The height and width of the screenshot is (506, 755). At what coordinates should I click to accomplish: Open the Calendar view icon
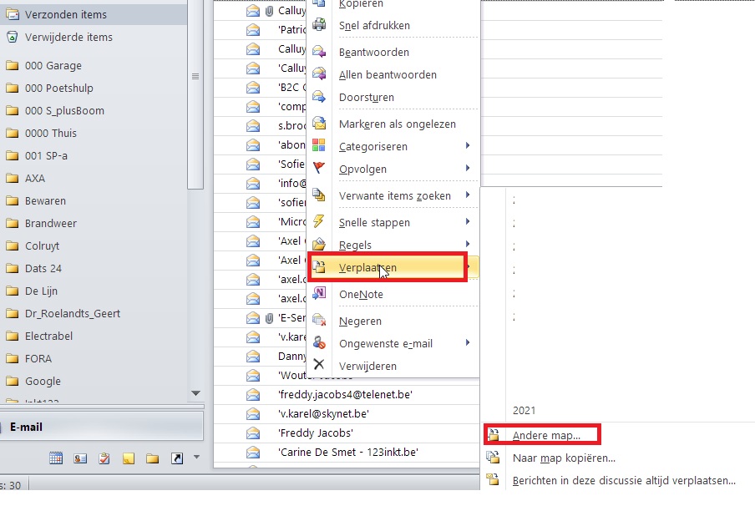click(x=56, y=458)
